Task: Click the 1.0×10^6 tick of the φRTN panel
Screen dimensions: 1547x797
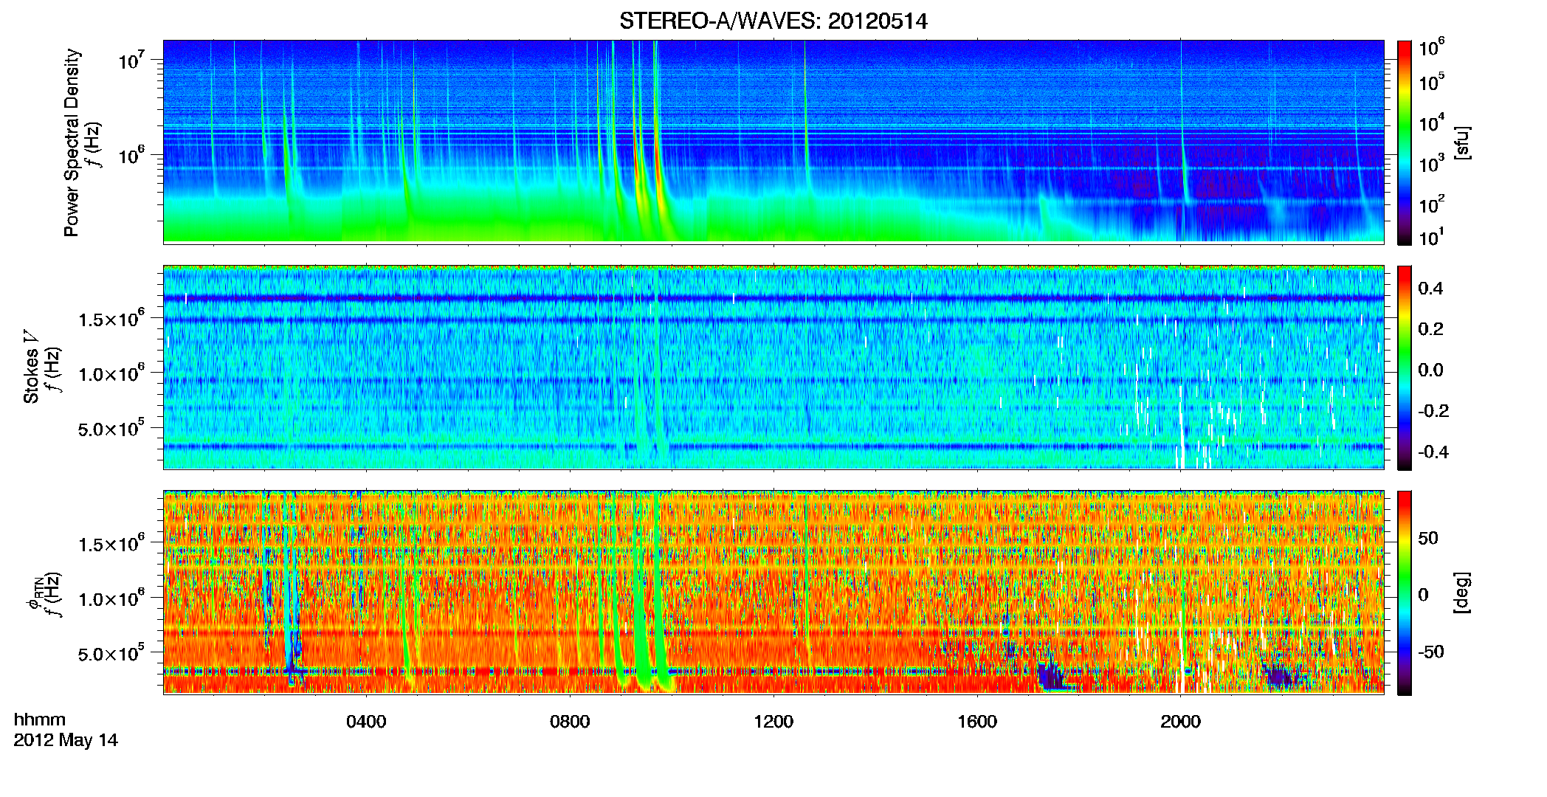Action: pyautogui.click(x=111, y=598)
